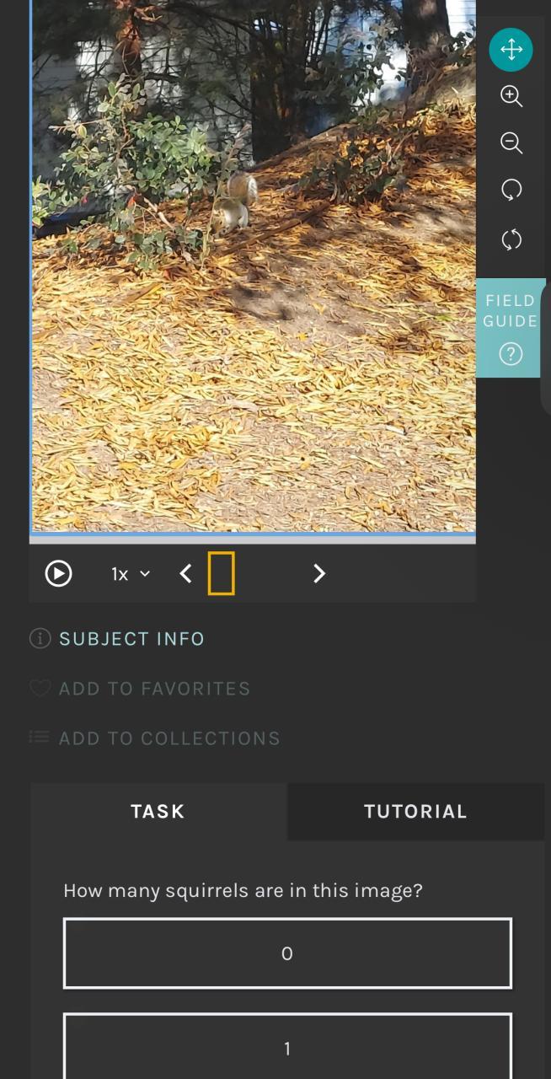This screenshot has width=551, height=1079.
Task: Open the 1x playback speed dropdown
Action: (131, 574)
